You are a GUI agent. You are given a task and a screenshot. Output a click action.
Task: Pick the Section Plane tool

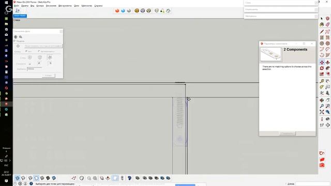click(x=327, y=125)
